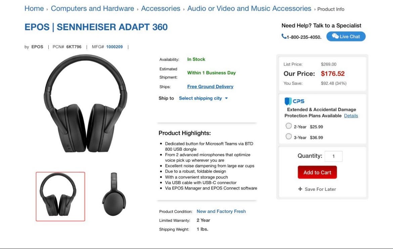Add the headset to cart
This screenshot has width=393, height=249.
pos(317,172)
